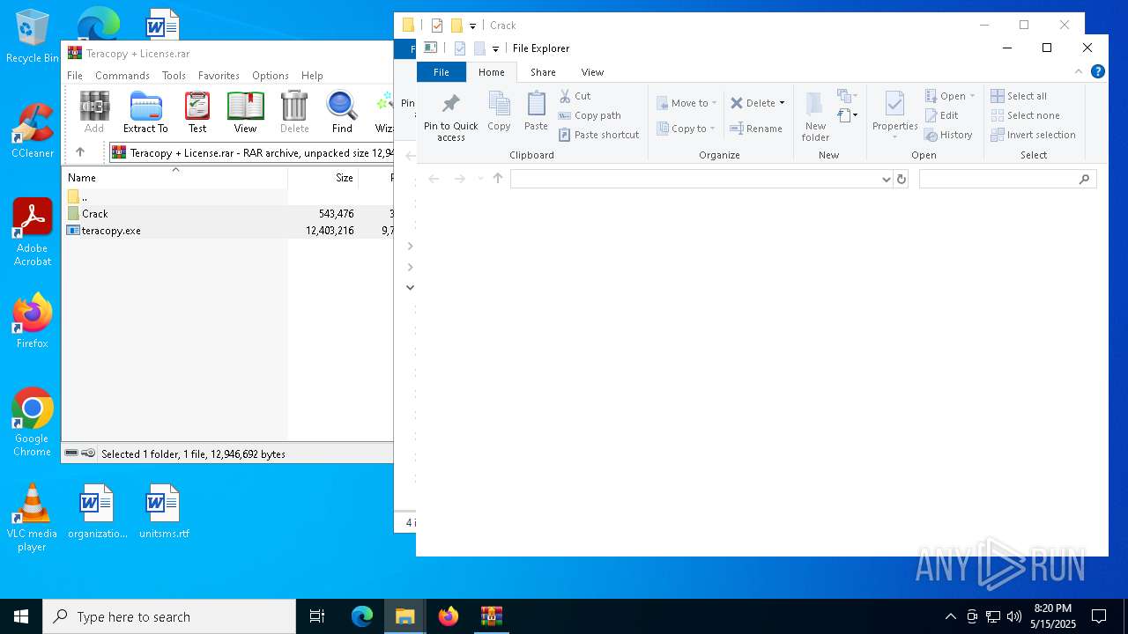Open the File menu in WinRAR

pyautogui.click(x=75, y=76)
